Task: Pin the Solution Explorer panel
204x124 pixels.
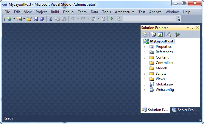Action: pos(192,27)
